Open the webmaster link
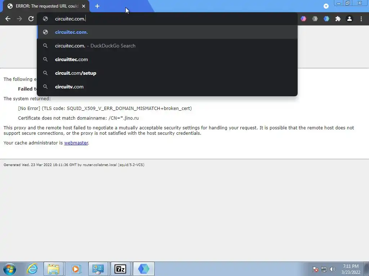Screen dimensions: 369x276 click(76, 143)
